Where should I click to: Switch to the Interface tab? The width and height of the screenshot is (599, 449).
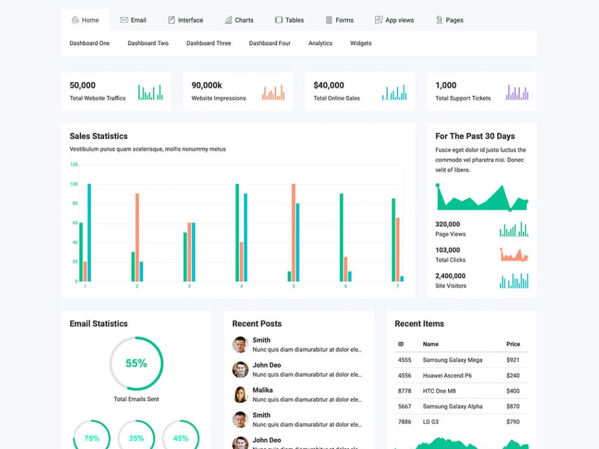tap(186, 20)
